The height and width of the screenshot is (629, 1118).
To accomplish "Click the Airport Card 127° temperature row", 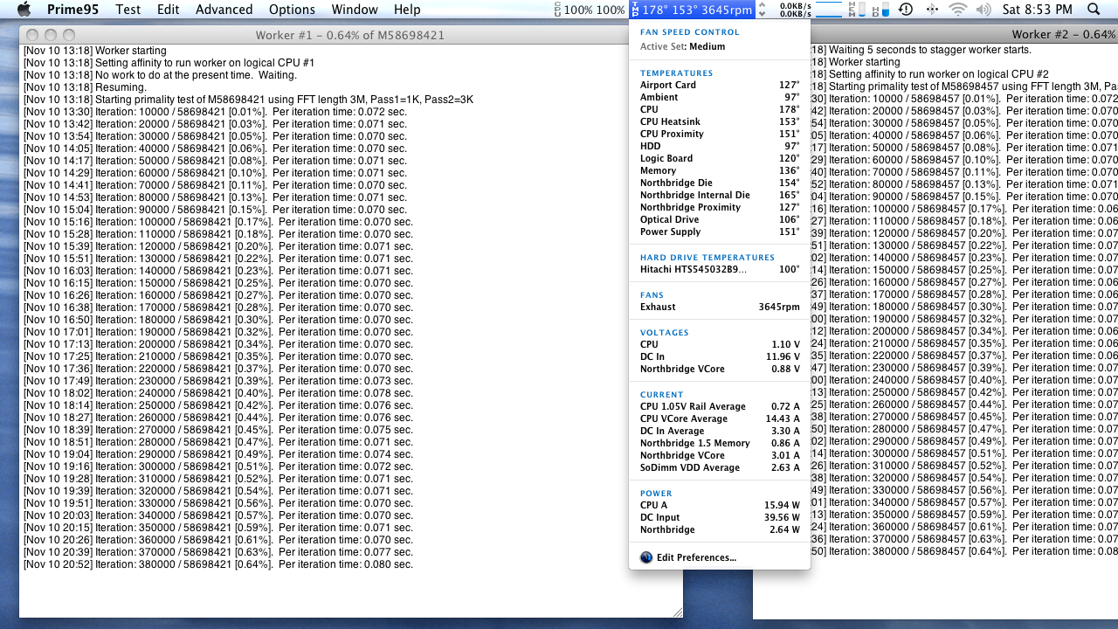I will click(x=720, y=85).
